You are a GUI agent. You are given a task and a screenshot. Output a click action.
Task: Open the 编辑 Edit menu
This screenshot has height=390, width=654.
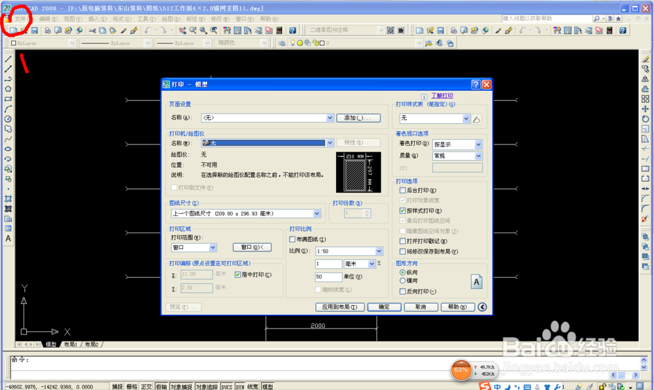click(48, 19)
